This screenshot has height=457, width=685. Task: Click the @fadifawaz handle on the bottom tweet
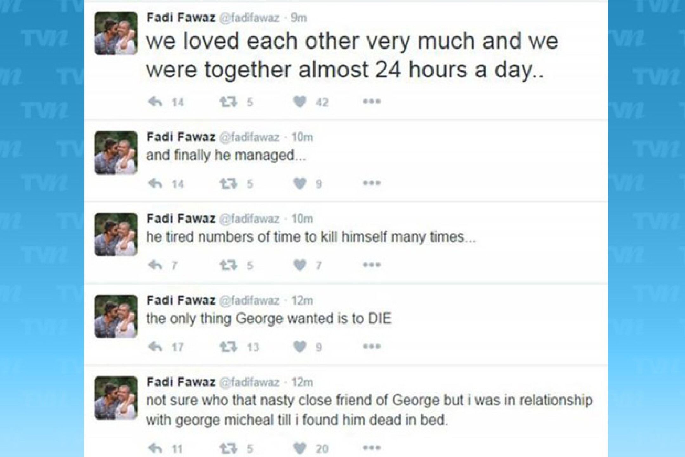[x=249, y=382]
